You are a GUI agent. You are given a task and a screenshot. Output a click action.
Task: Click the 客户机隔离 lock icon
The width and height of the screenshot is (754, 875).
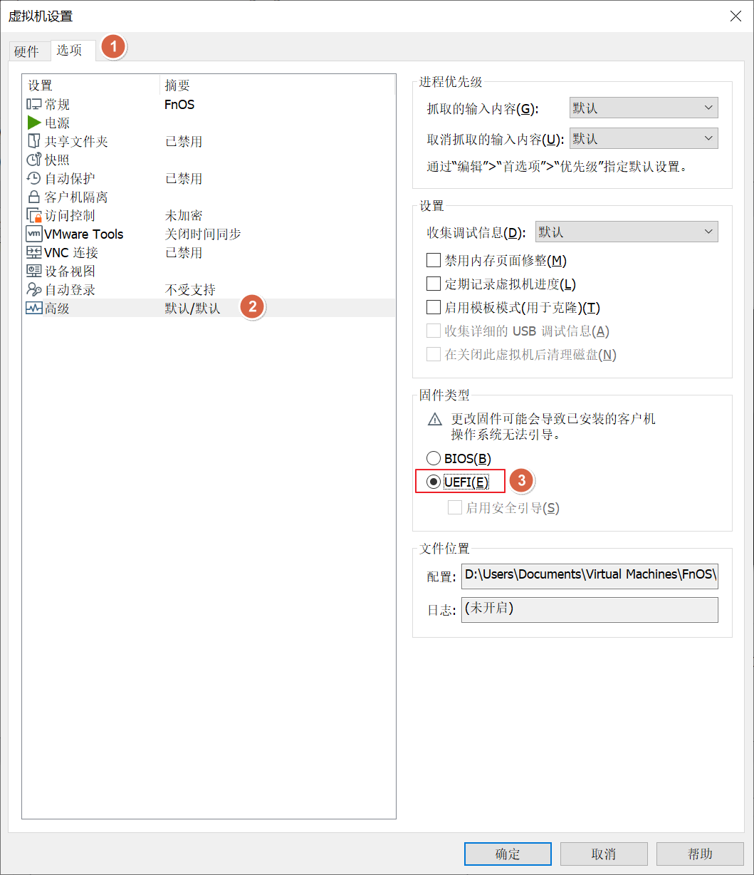(34, 197)
